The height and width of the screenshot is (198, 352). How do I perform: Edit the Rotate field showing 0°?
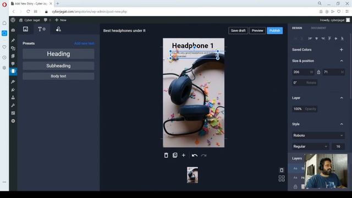(x=304, y=82)
